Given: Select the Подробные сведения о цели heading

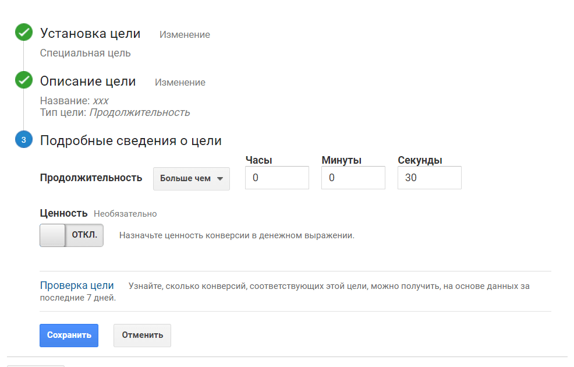Looking at the screenshot, I should [130, 141].
